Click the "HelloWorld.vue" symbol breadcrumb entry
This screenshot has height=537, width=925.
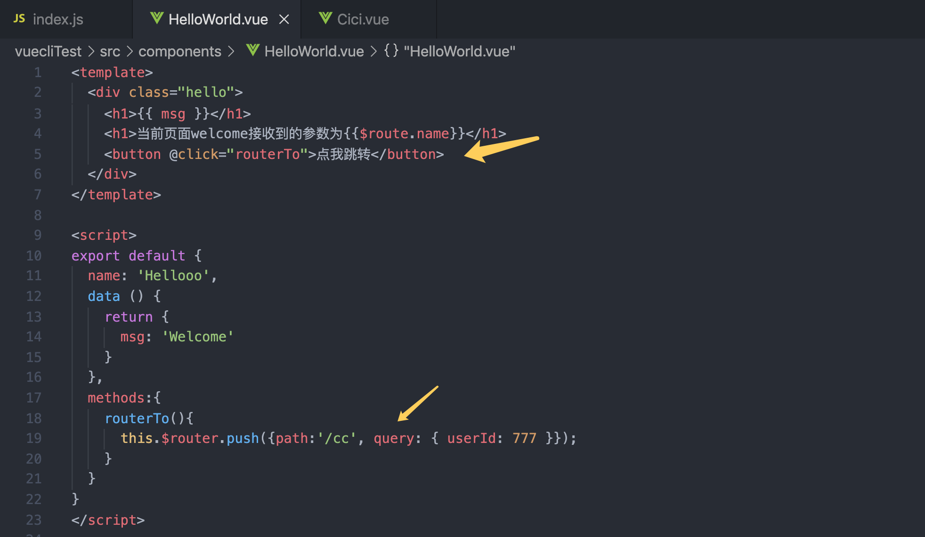click(459, 51)
